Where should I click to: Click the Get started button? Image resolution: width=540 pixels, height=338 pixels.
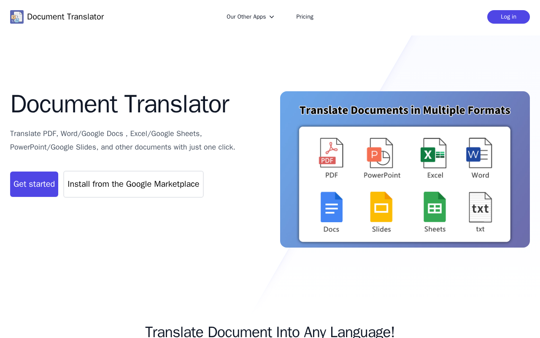(x=34, y=184)
